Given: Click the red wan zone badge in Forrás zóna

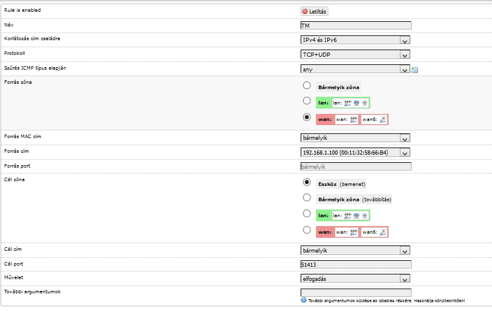Looking at the screenshot, I should click(352, 119).
